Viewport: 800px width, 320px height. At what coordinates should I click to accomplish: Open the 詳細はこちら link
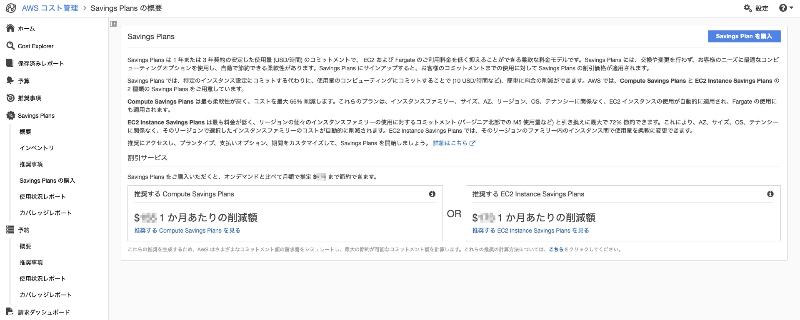[x=450, y=143]
